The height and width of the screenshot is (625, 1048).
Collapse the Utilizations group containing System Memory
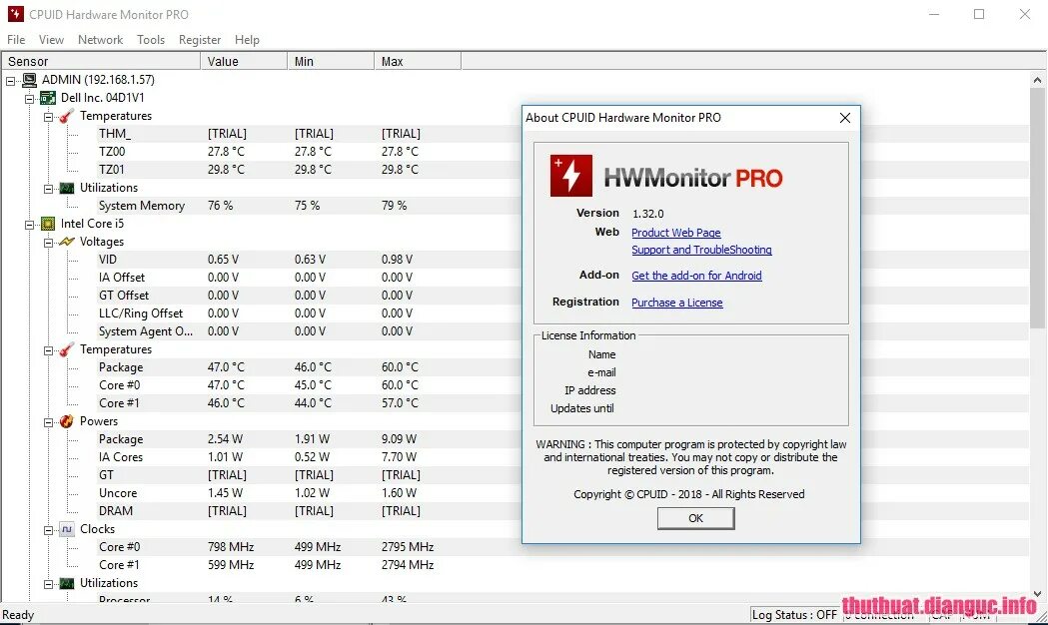48,189
